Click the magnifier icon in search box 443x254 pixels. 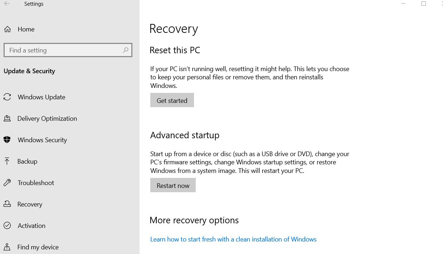pos(125,50)
